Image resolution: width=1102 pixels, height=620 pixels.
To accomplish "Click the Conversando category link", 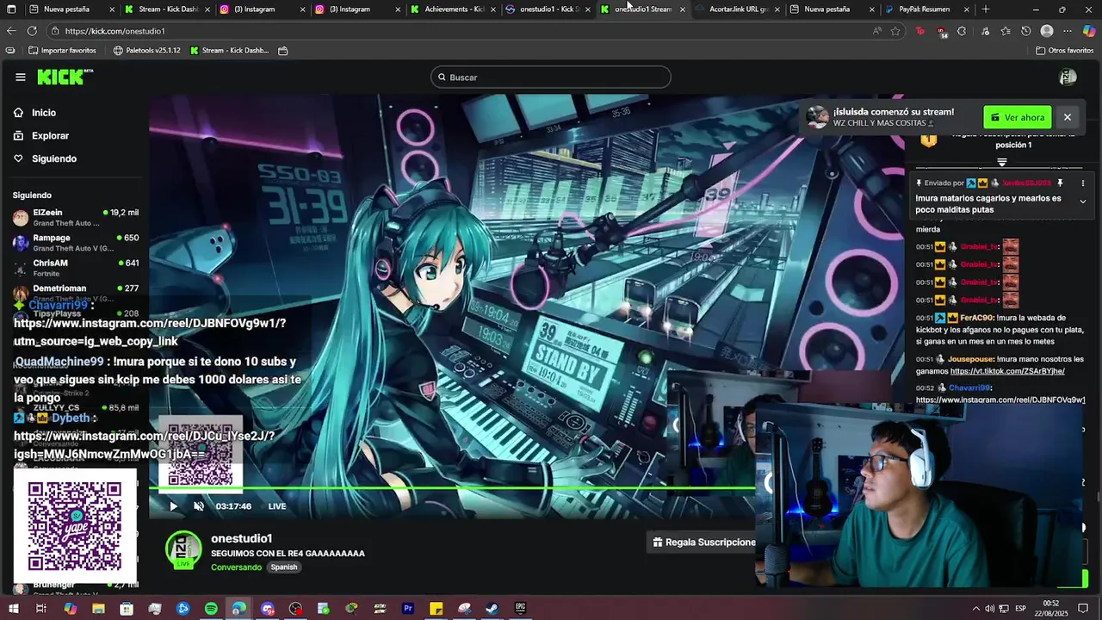I will click(x=236, y=567).
